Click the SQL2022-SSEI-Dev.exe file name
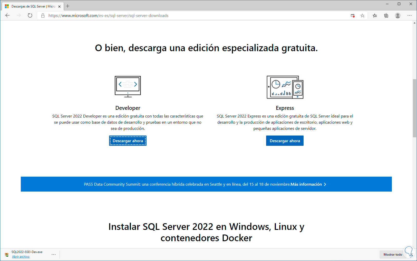This screenshot has height=261, width=417. 27,252
